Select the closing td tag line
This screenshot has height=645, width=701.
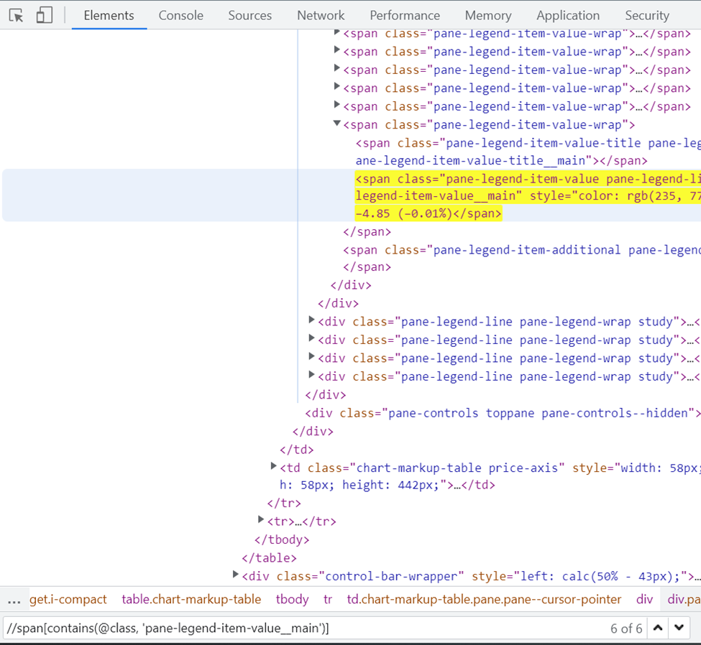[x=297, y=450]
